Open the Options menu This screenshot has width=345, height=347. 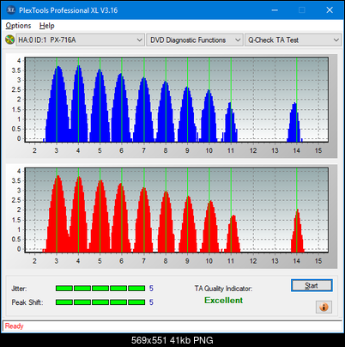[18, 26]
